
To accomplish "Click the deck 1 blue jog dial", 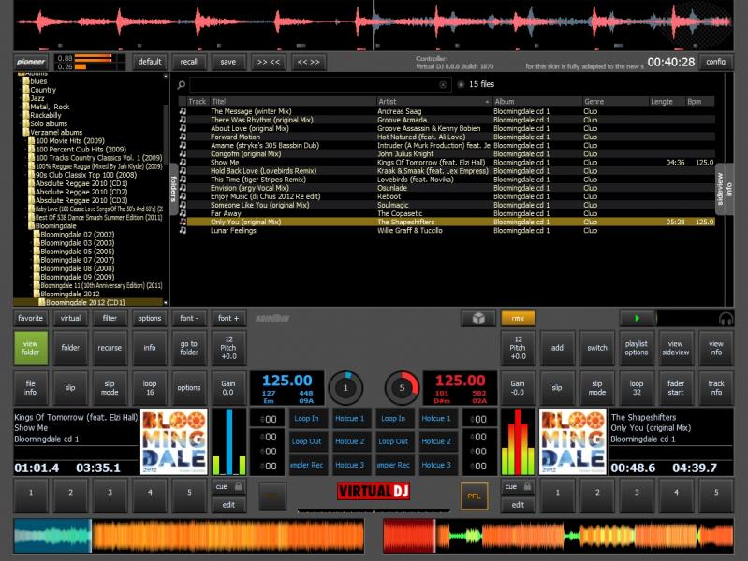I will (345, 388).
